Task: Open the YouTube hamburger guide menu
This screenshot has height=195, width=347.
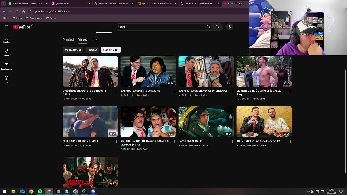Action: coord(7,27)
